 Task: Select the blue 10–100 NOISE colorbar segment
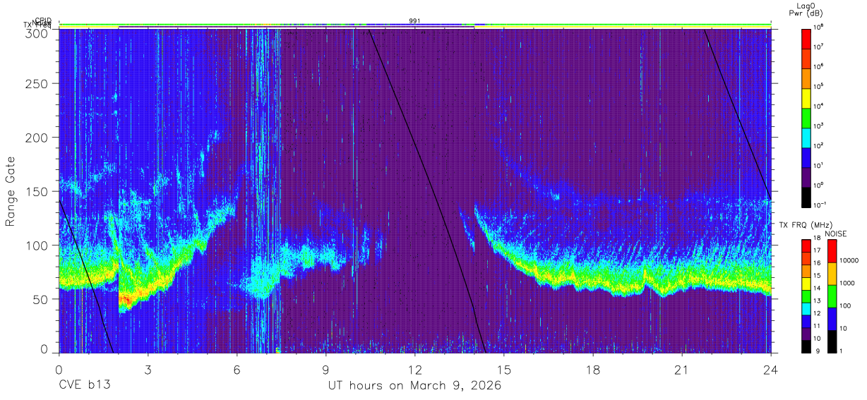coord(832,318)
